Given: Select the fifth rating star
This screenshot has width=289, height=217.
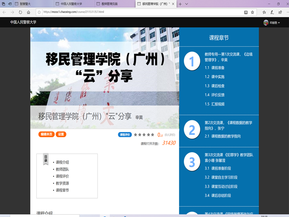Looking at the screenshot, I should pyautogui.click(x=152, y=135).
